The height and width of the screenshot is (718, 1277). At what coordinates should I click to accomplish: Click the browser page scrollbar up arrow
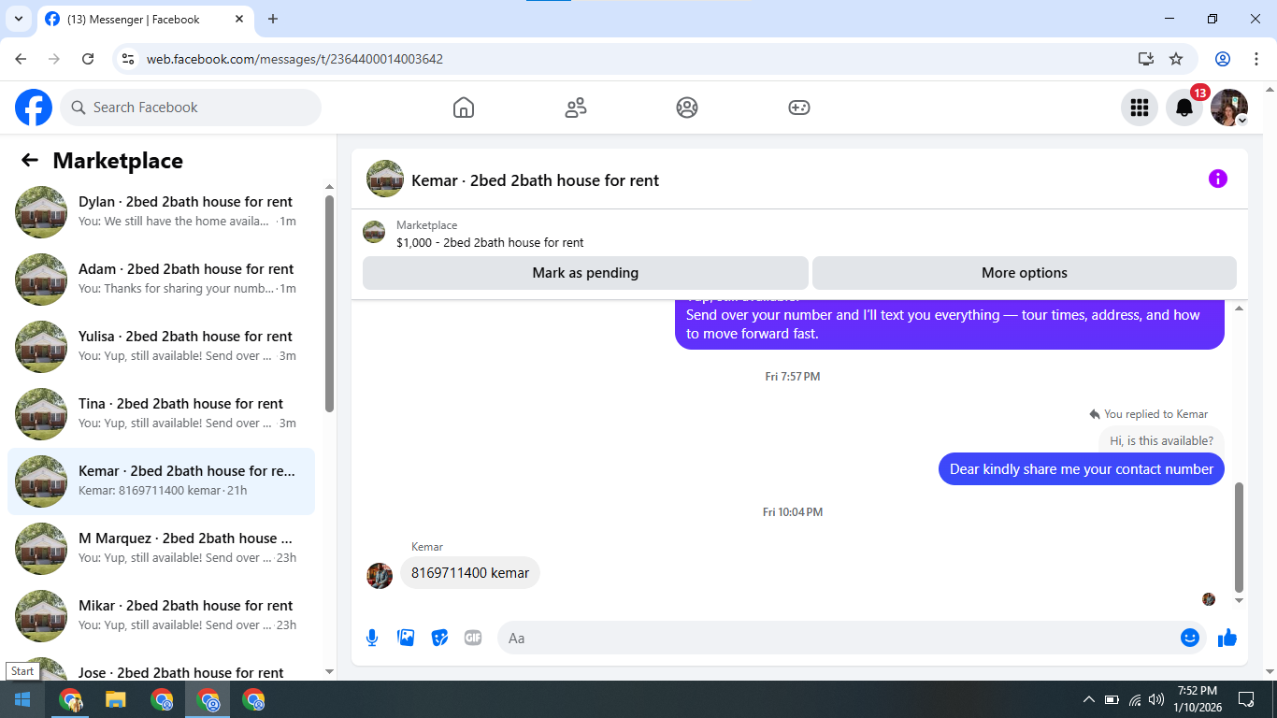click(1269, 89)
